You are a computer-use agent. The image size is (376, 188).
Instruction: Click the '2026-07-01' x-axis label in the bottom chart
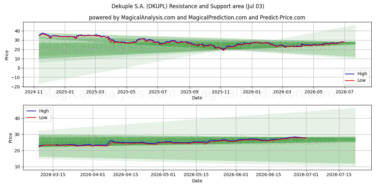click(306, 175)
